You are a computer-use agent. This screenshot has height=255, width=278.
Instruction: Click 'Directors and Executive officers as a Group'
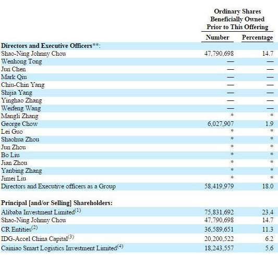58,186
